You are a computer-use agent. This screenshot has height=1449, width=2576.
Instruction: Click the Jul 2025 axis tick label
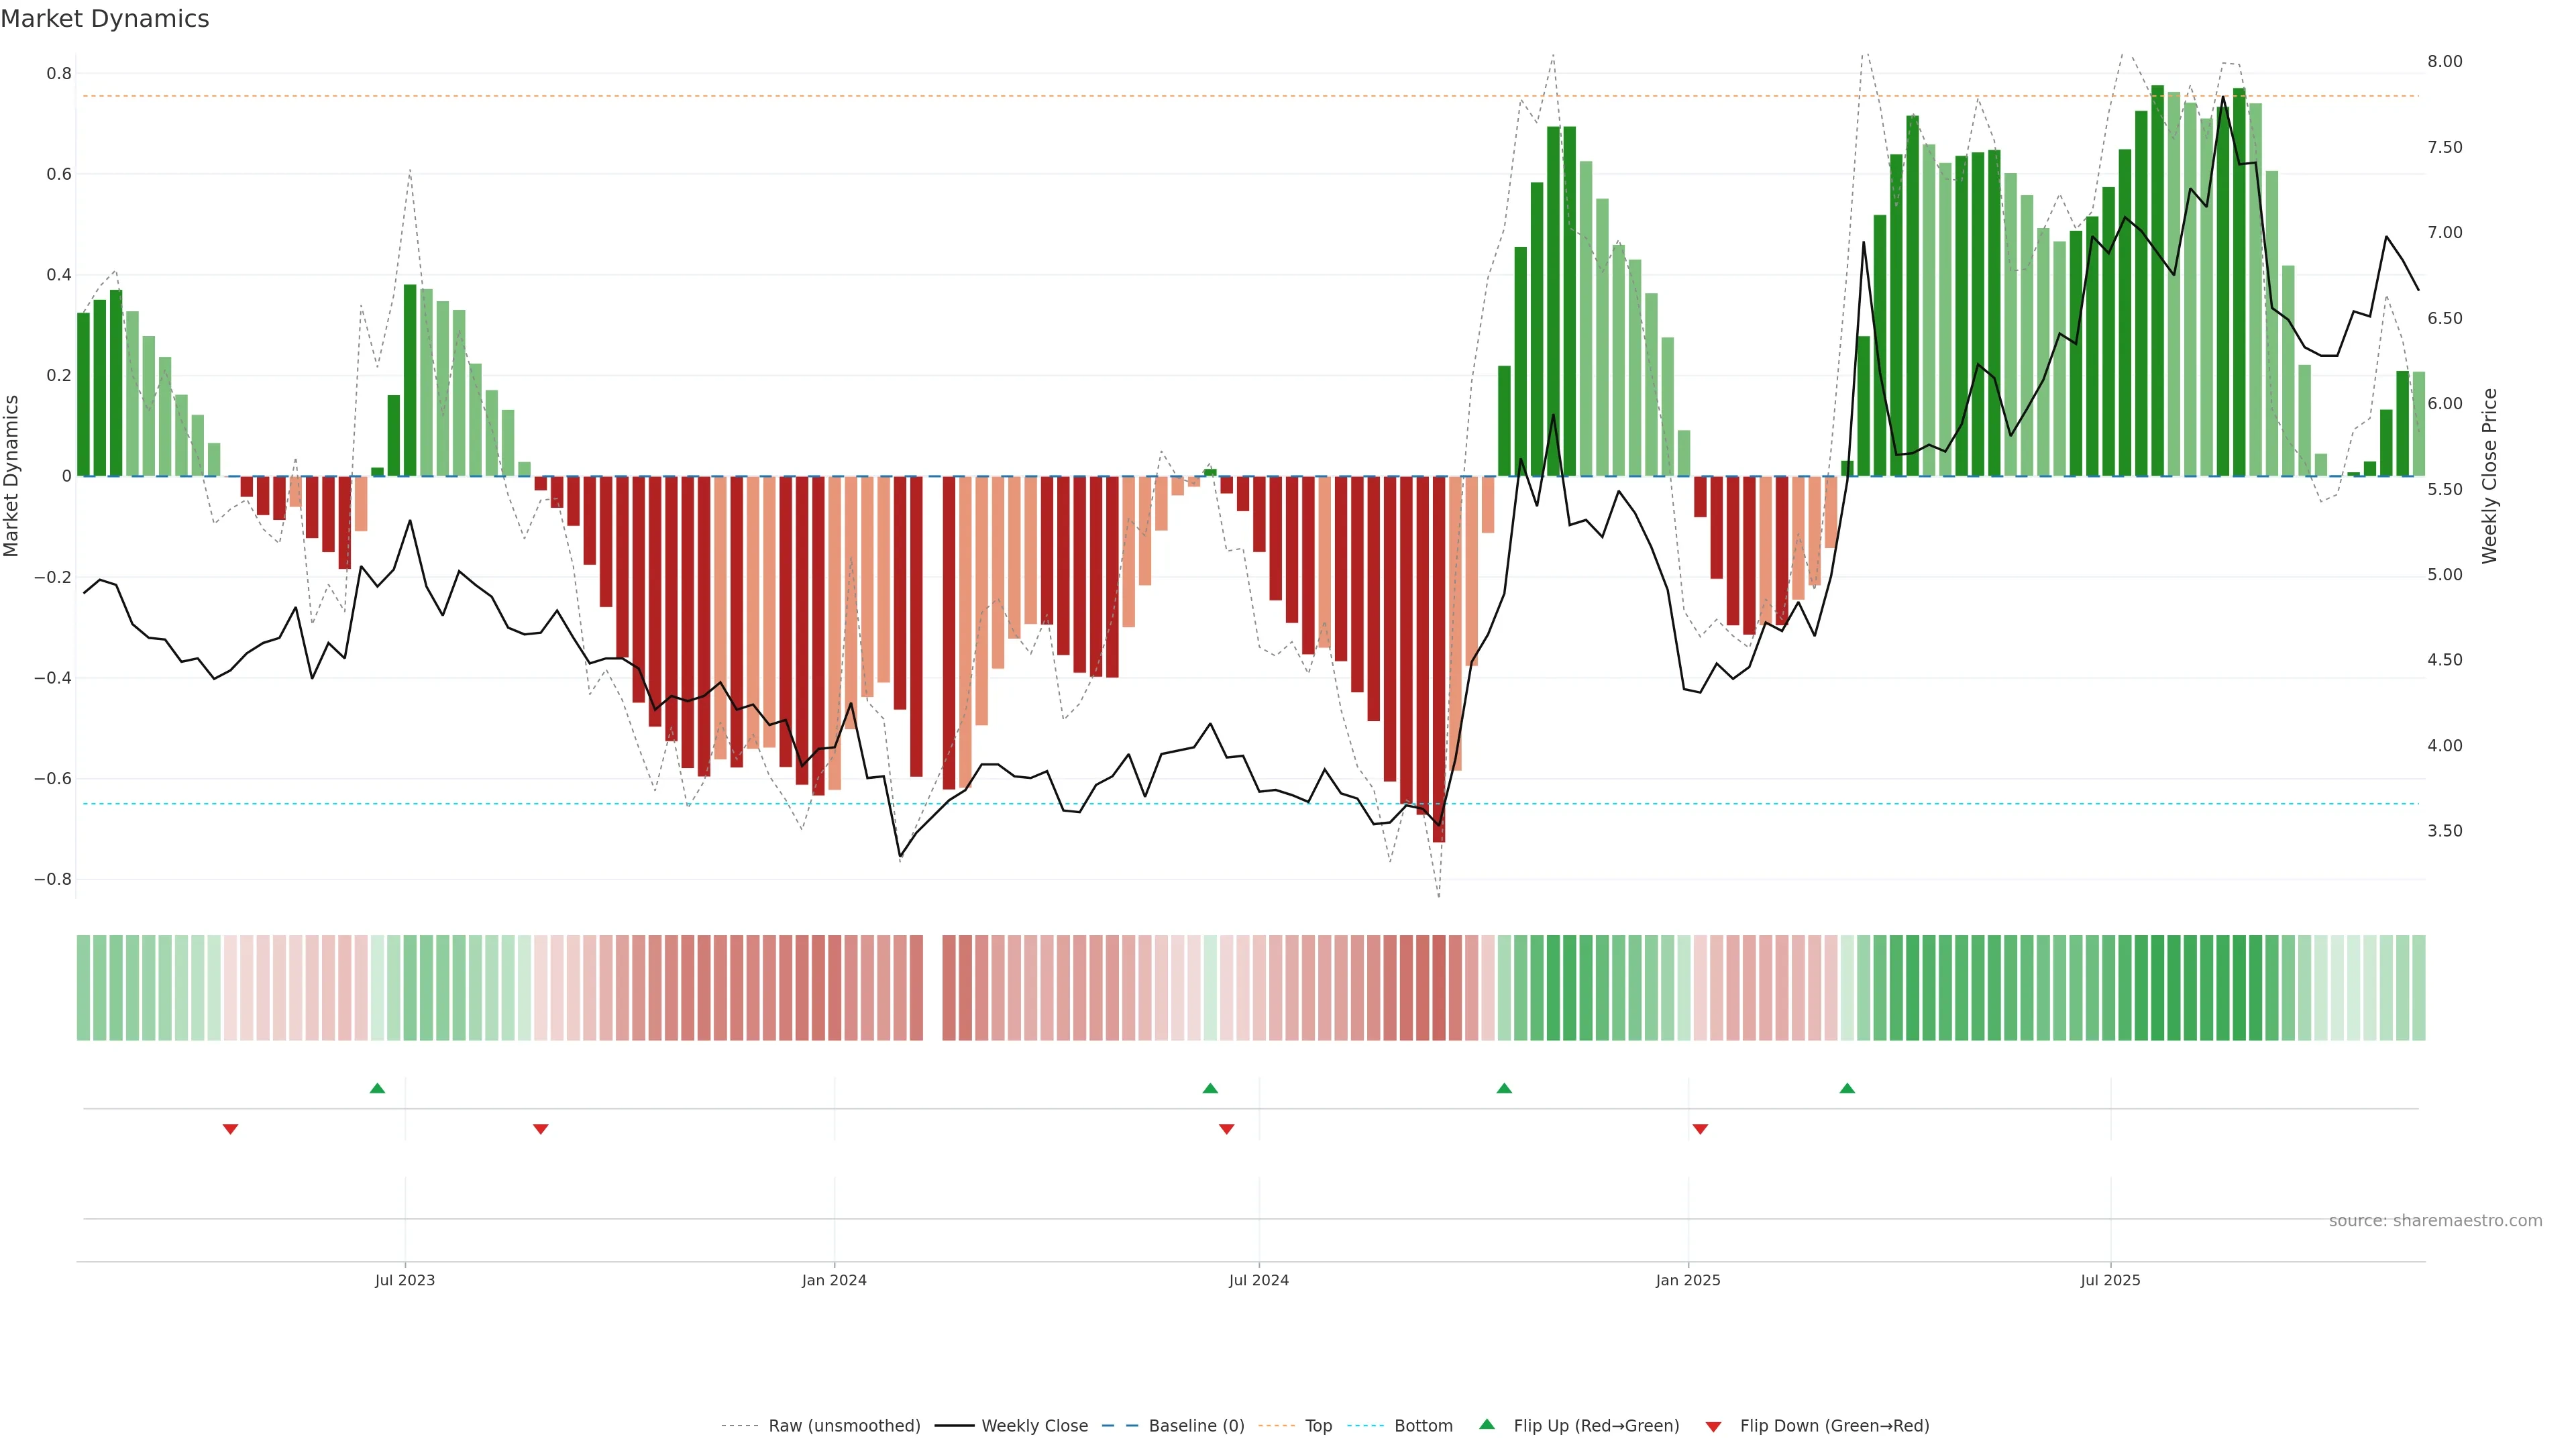[2110, 1280]
